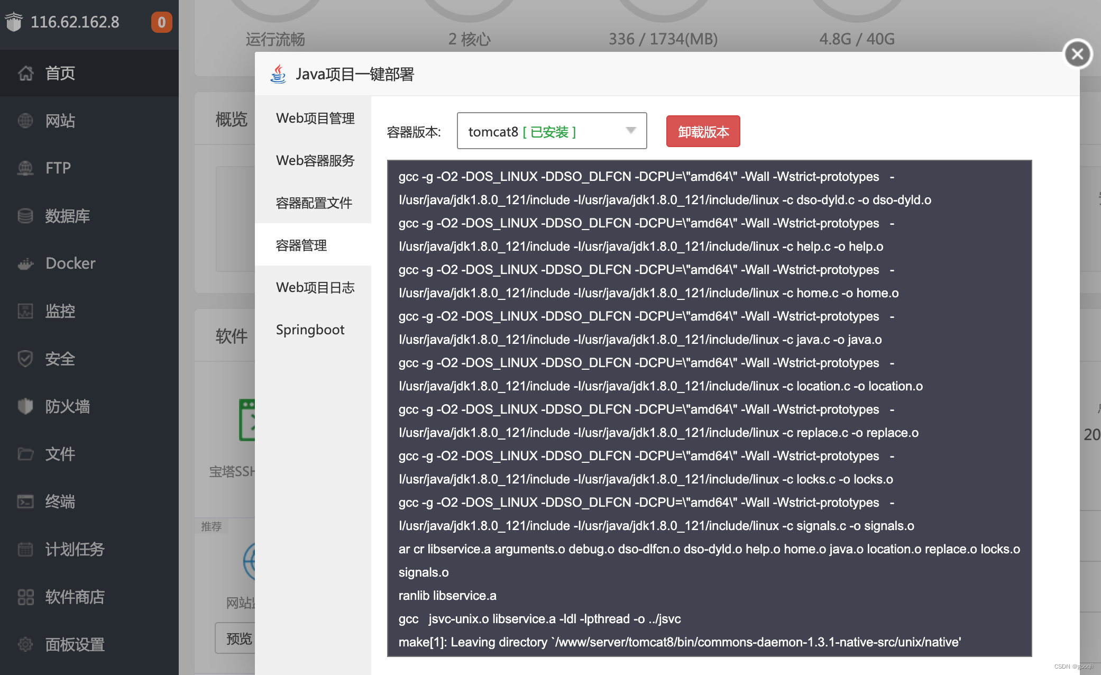
Task: Switch to Web项目管理 tab
Action: coord(313,117)
